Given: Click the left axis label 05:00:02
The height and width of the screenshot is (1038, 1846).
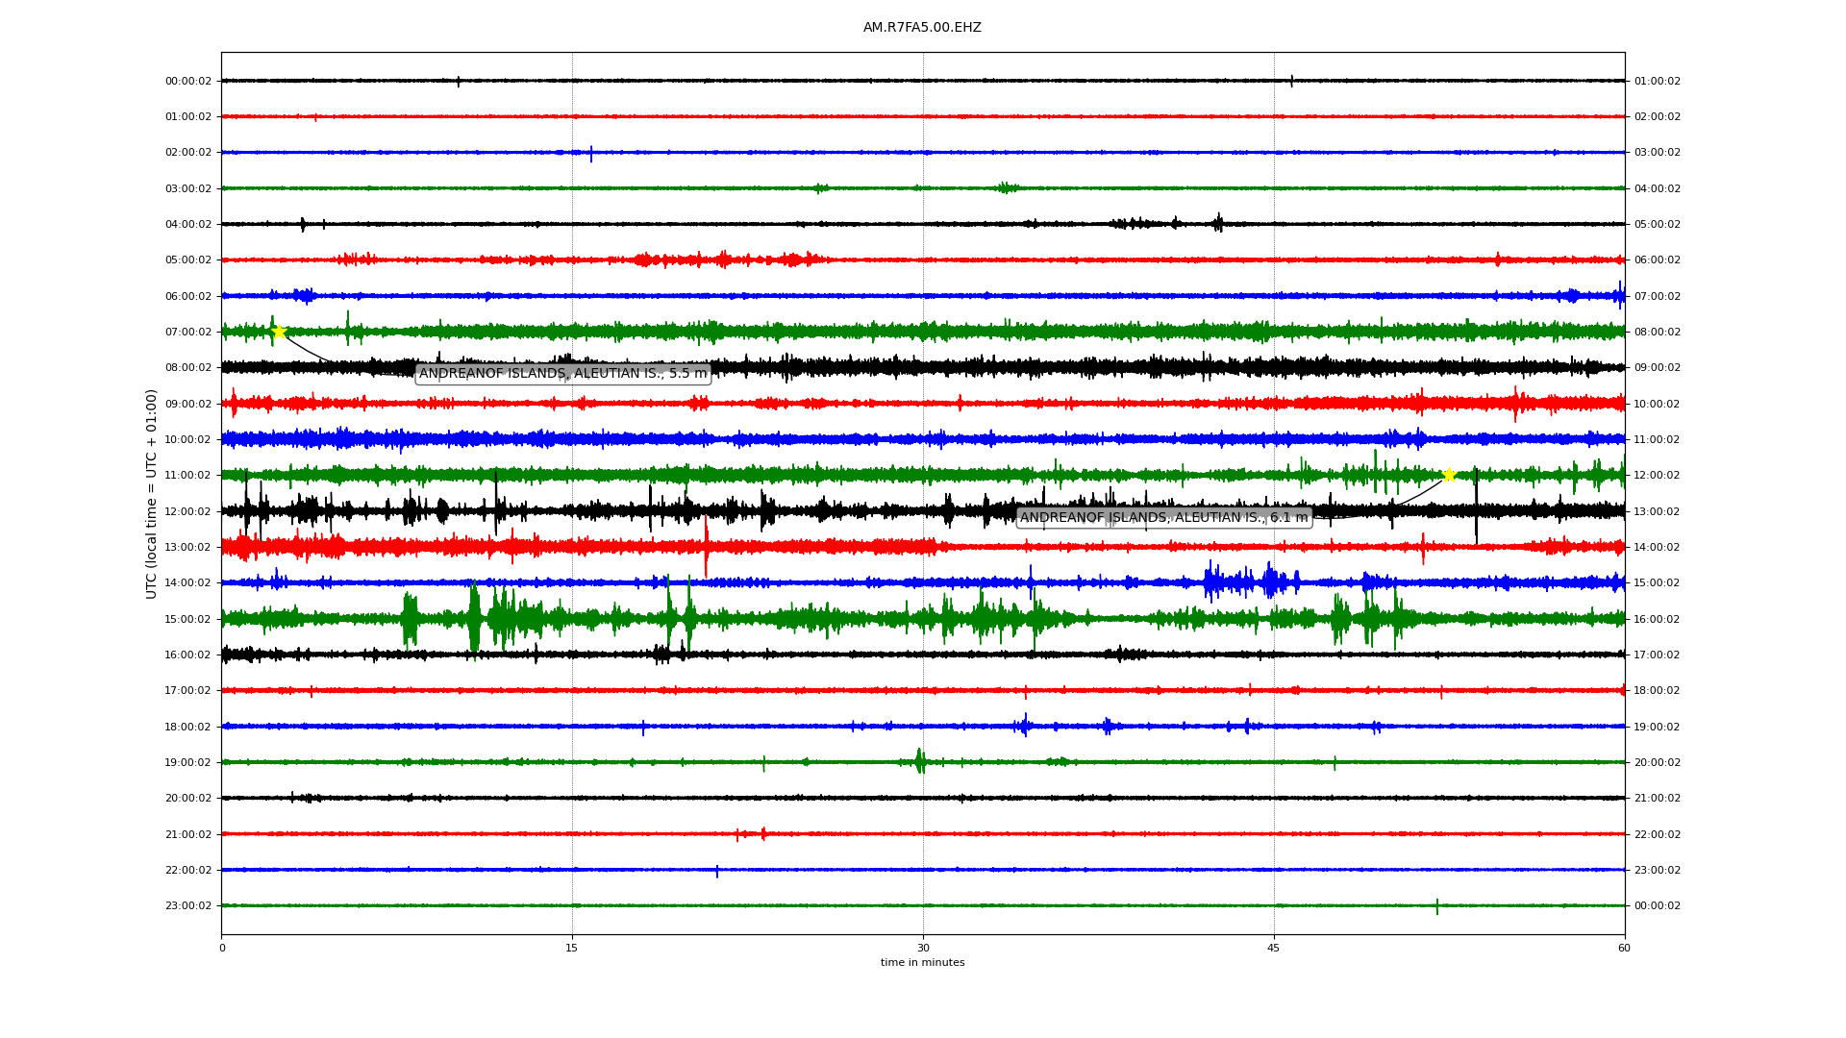Looking at the screenshot, I should (x=188, y=260).
